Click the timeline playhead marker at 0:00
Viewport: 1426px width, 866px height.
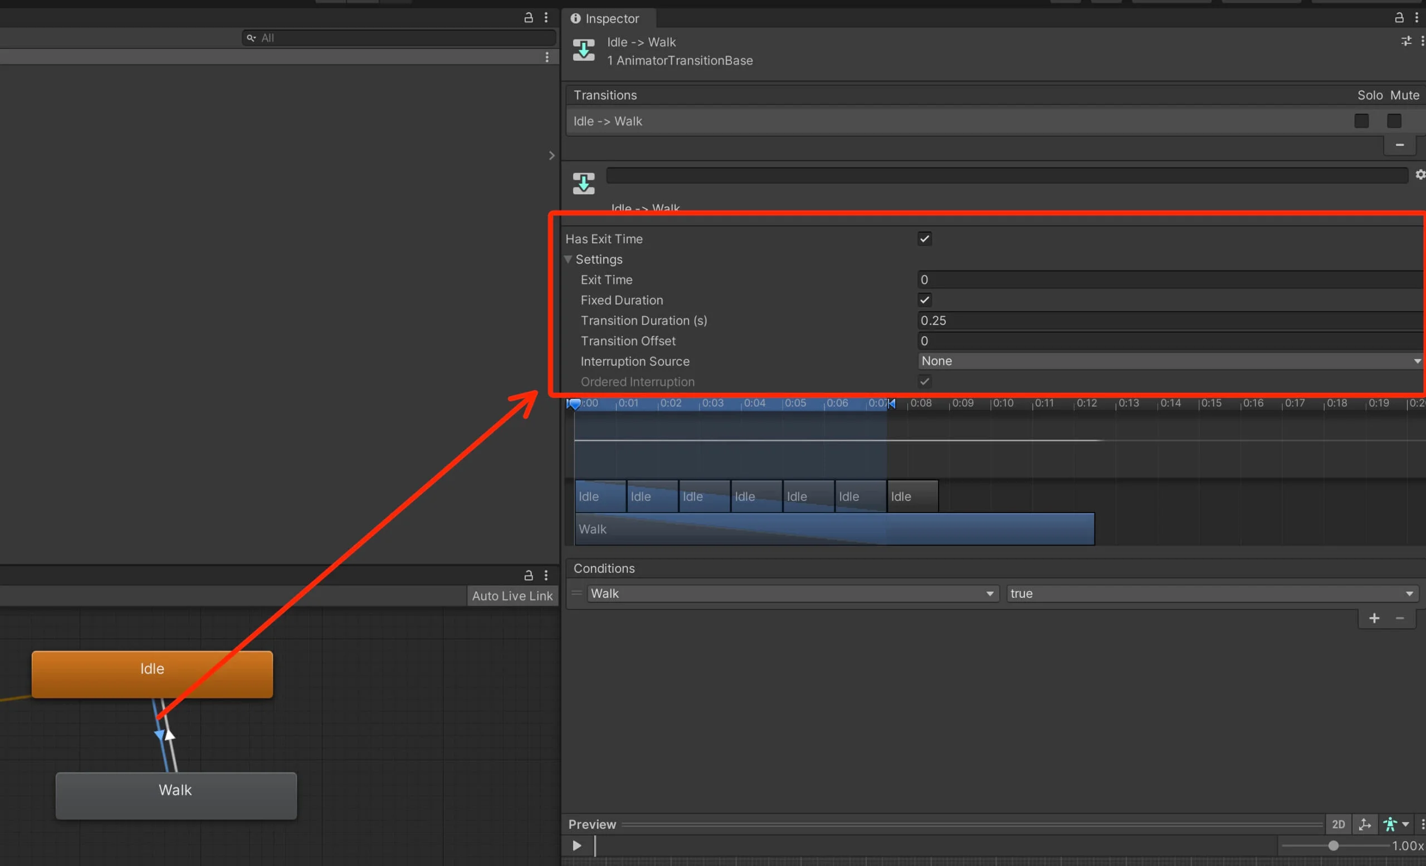[x=574, y=404]
